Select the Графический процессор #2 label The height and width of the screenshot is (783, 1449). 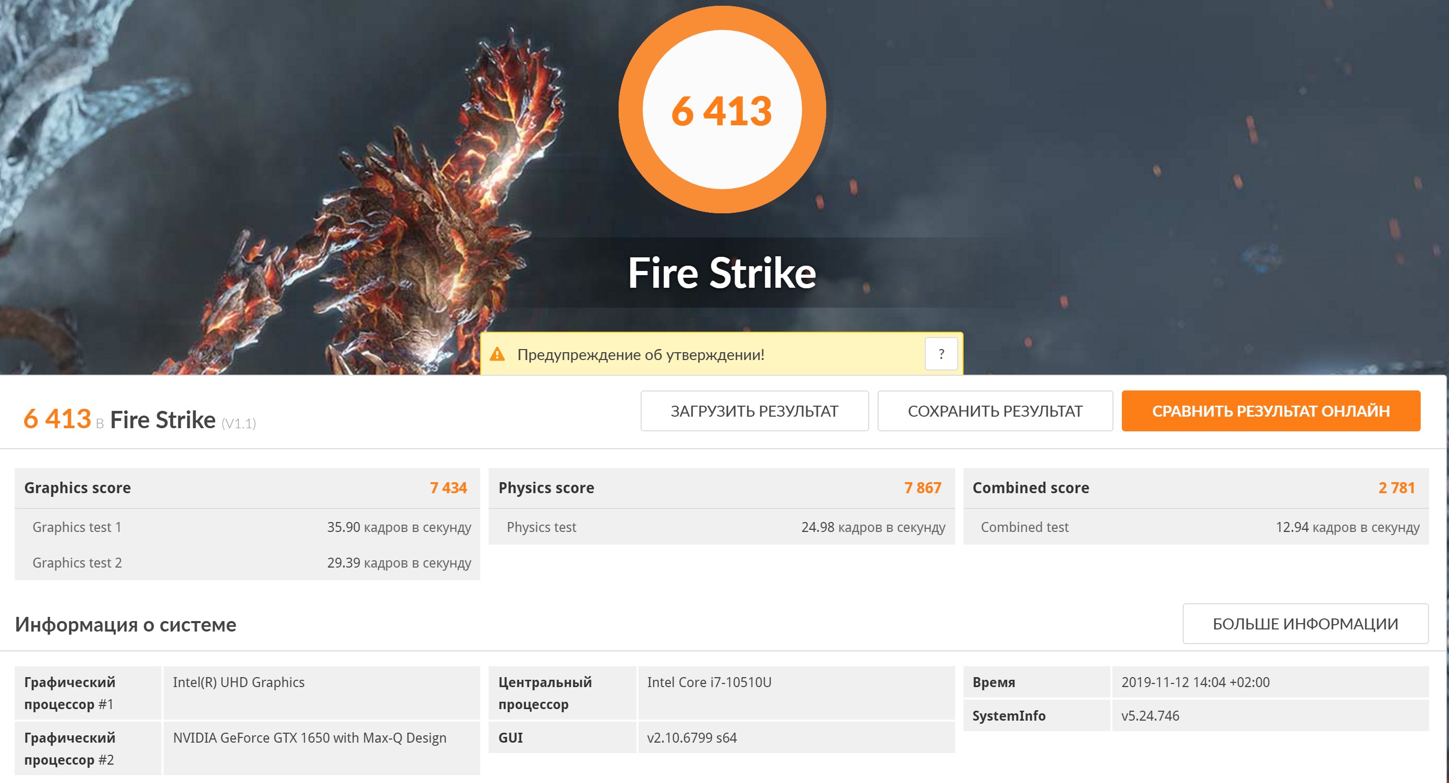(x=70, y=749)
